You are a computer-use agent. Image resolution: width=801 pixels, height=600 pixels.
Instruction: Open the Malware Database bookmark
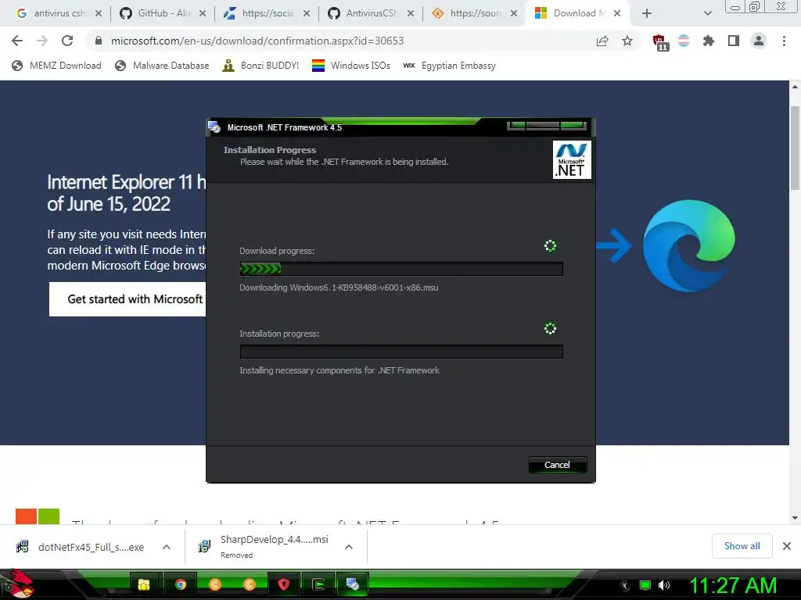tap(162, 66)
